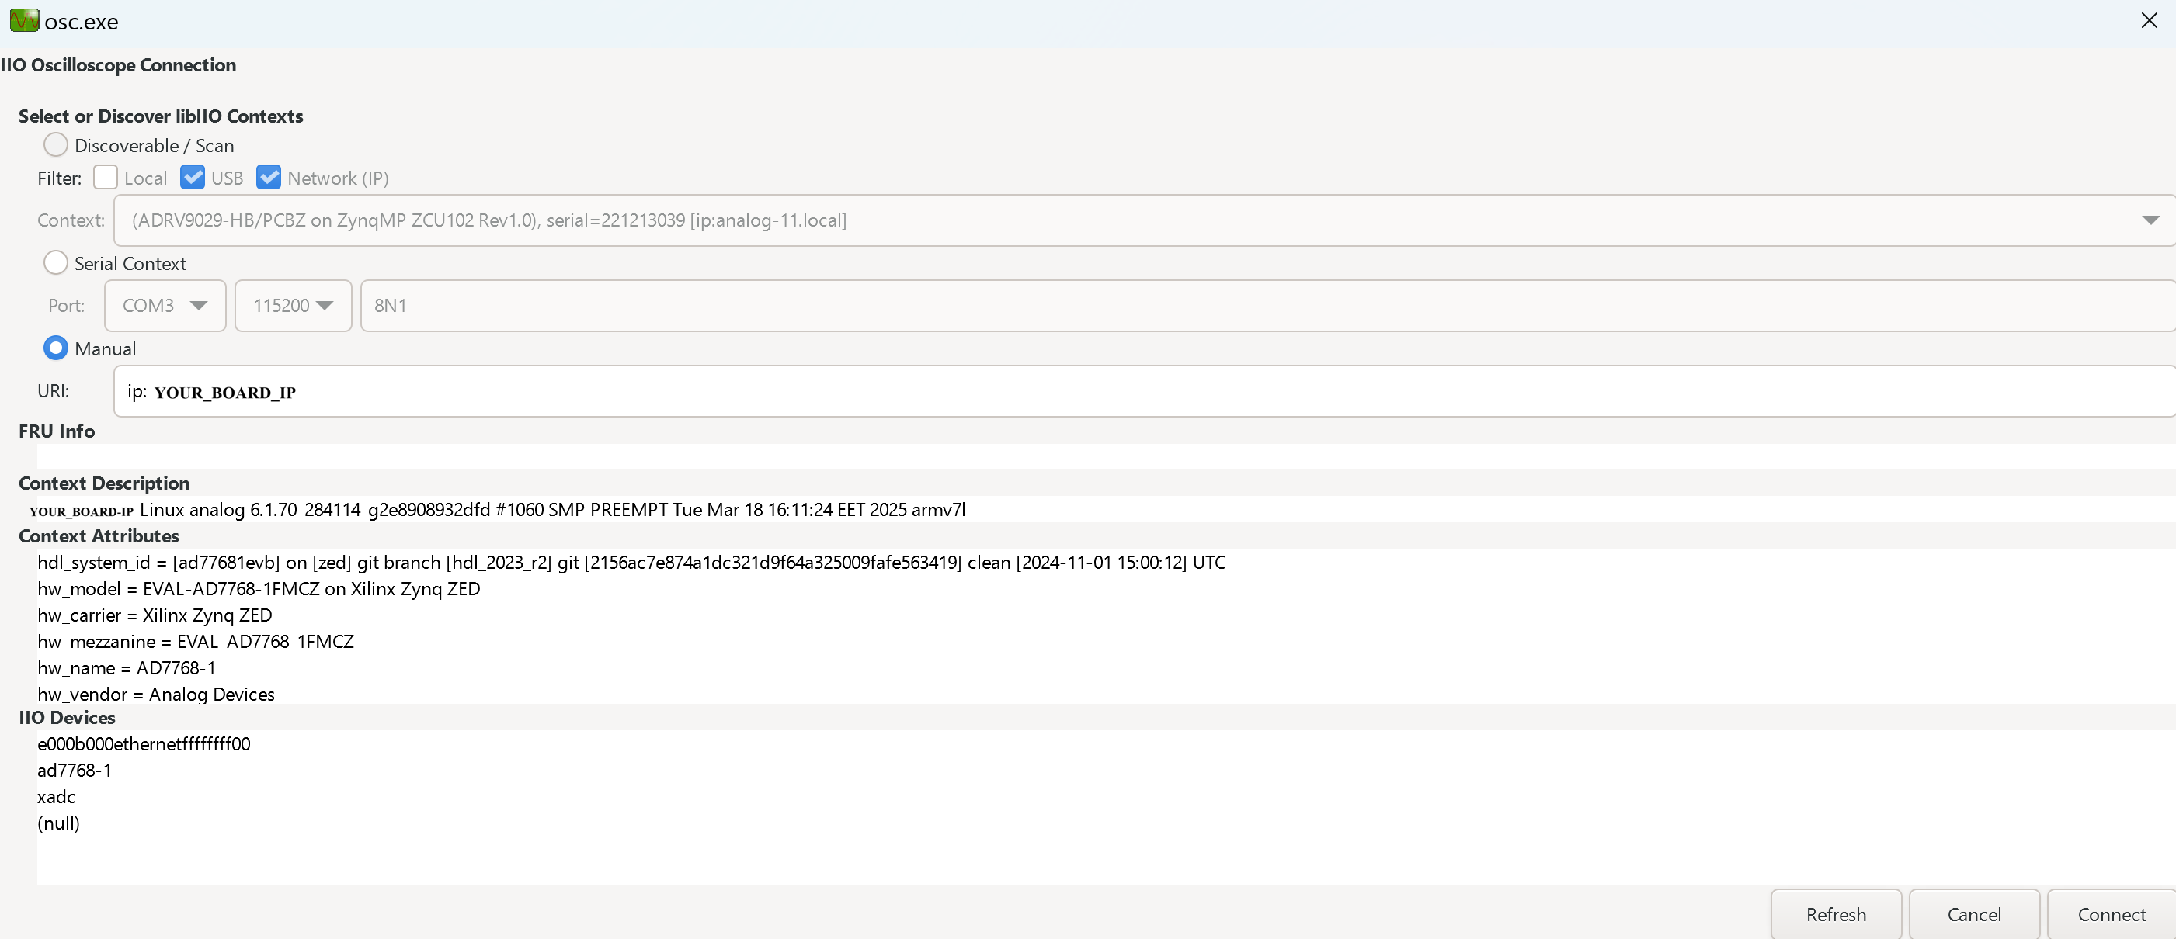Select the Serial Context option
This screenshot has width=2176, height=939.
click(x=55, y=262)
